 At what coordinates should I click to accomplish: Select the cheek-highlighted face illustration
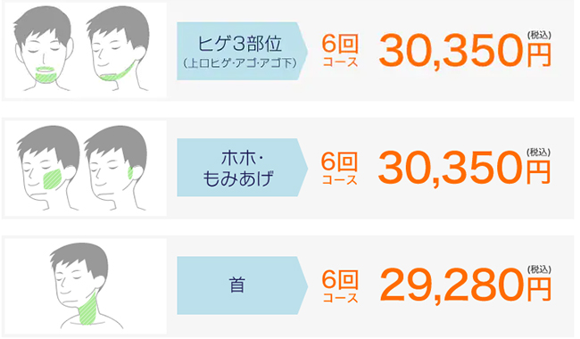pos(48,168)
